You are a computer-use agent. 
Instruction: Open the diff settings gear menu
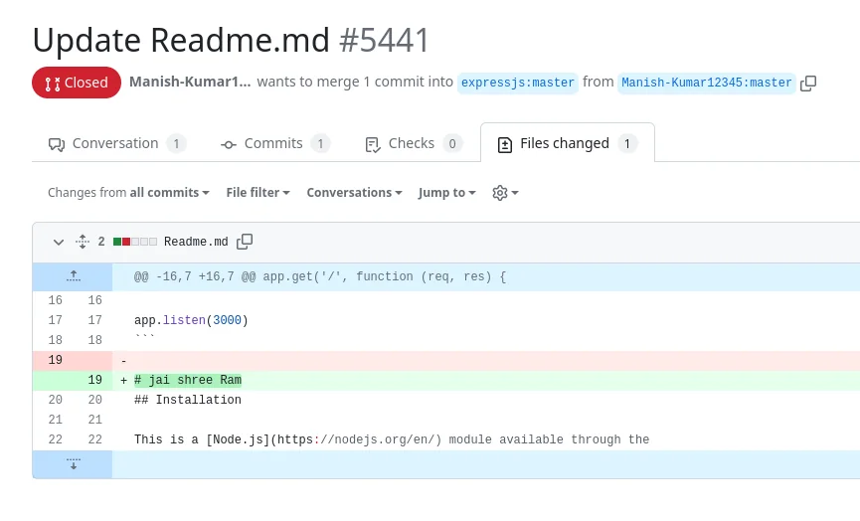click(x=505, y=193)
